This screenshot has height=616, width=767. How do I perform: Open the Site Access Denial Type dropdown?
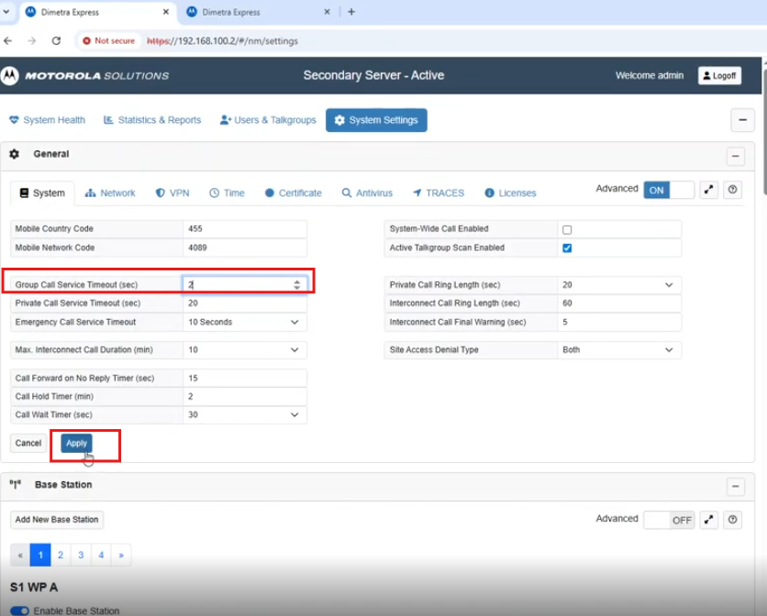coord(618,350)
